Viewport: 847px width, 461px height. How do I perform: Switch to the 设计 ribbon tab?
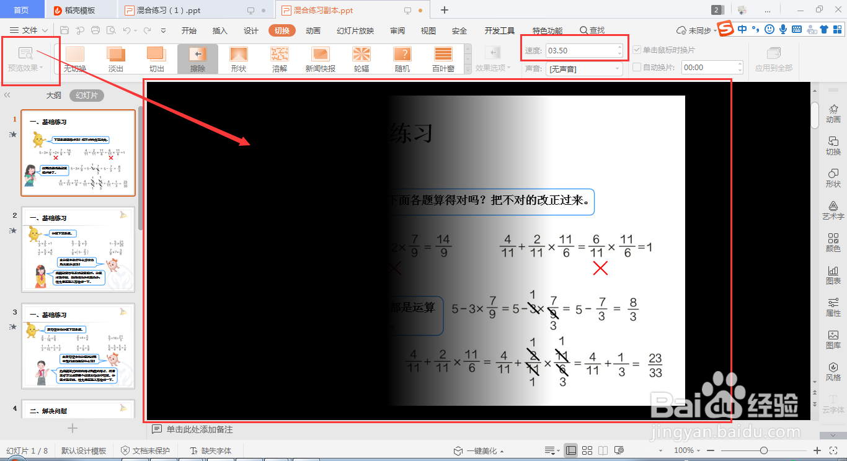click(251, 30)
